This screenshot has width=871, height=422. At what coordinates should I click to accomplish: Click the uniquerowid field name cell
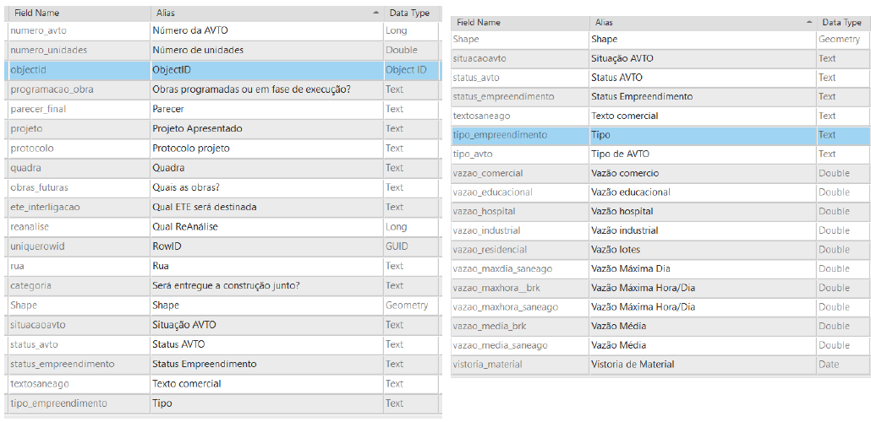(79, 246)
